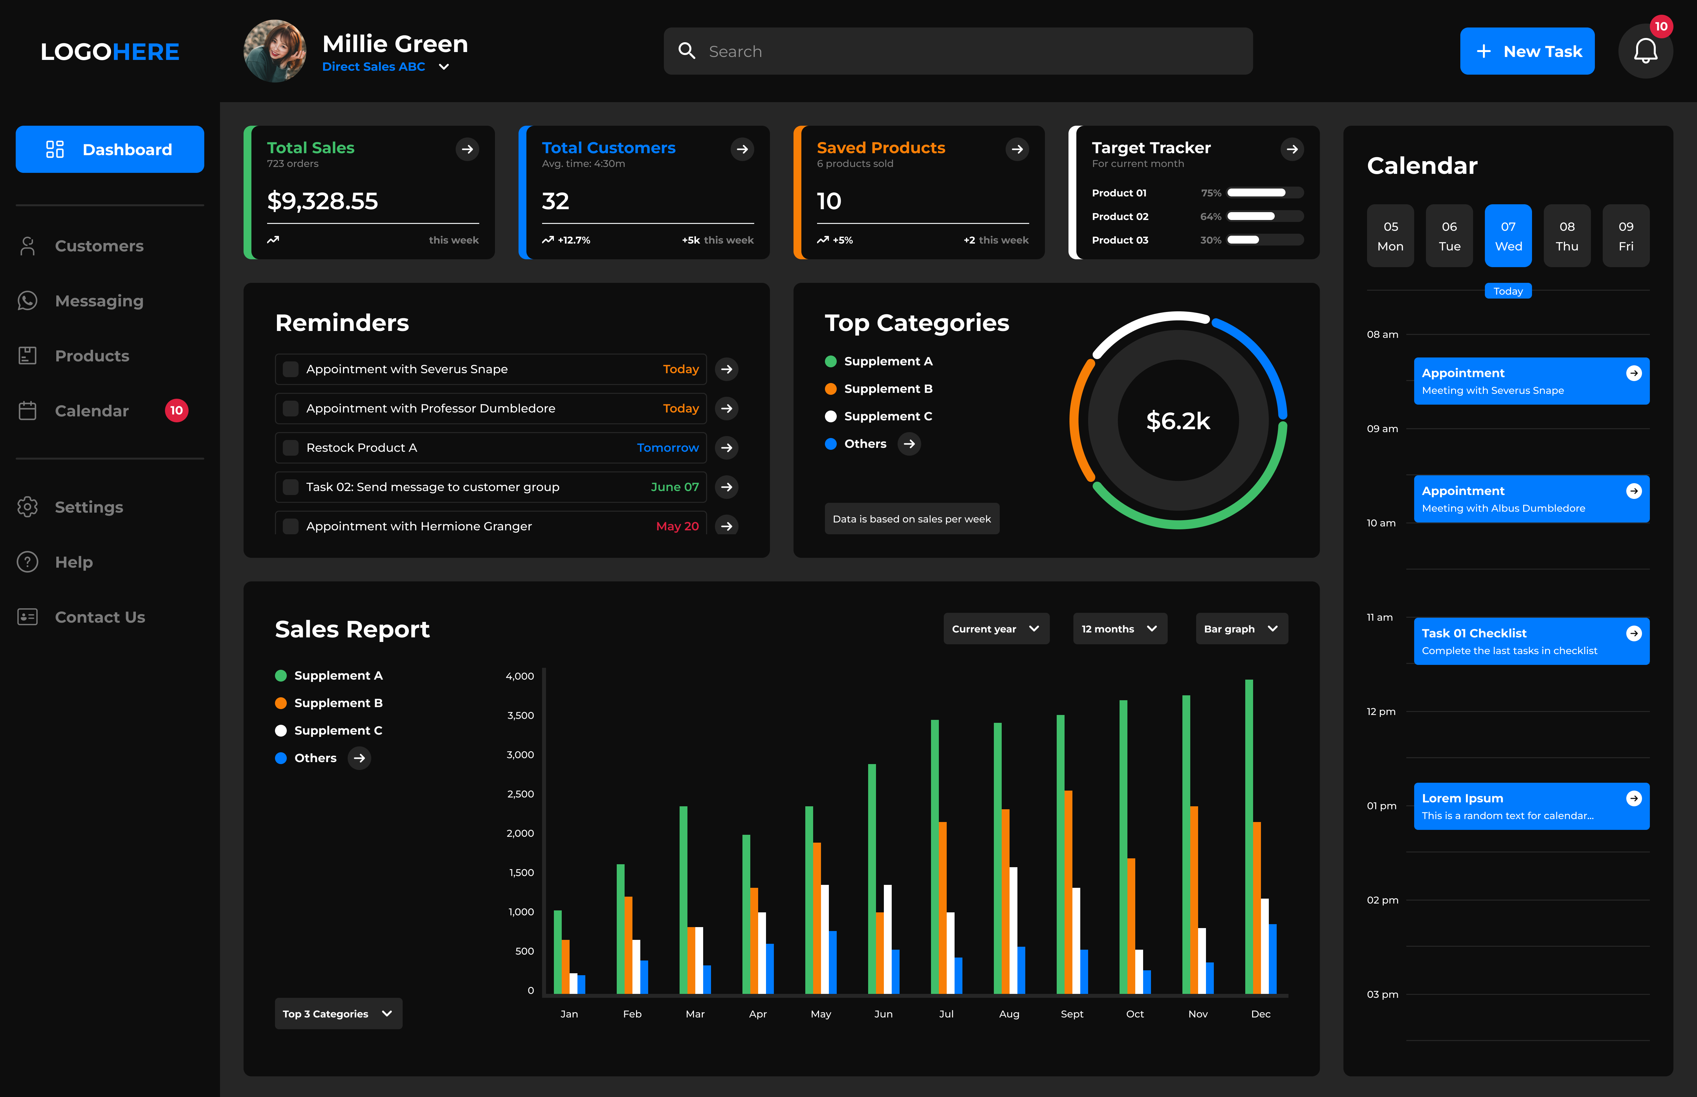Click the New Task button
The image size is (1697, 1097).
1527,51
